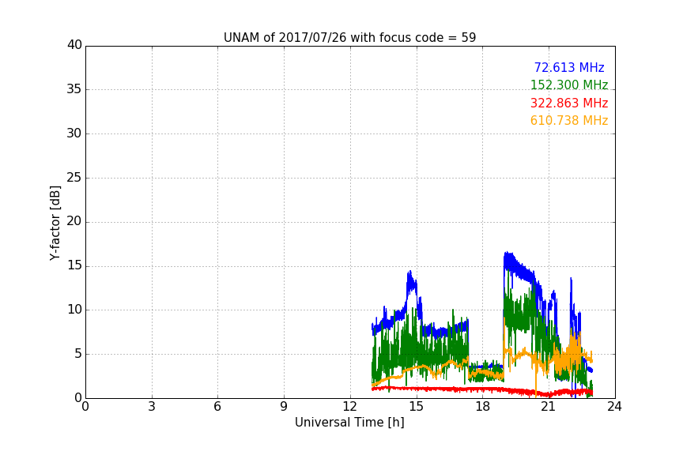Click the y-axis tick label 20
This screenshot has width=683, height=455.
74,221
